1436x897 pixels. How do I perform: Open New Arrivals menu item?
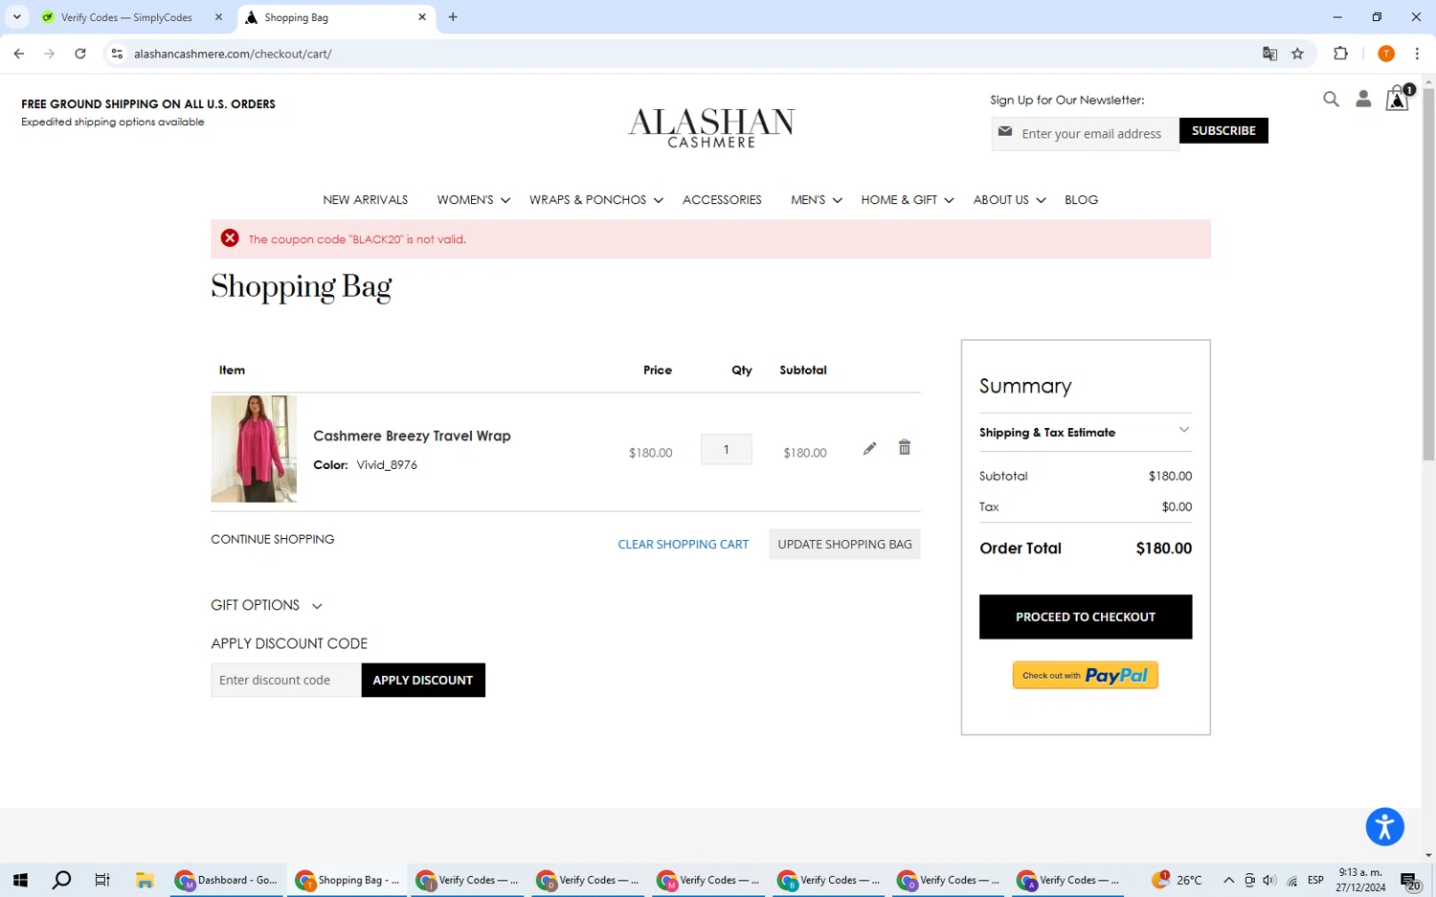[365, 200]
